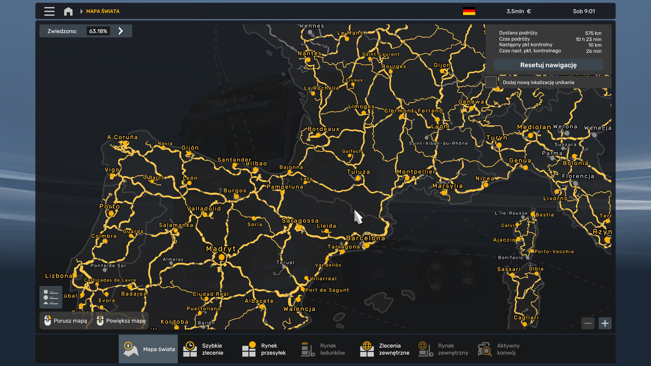The image size is (651, 366).
Task: Expand exploration details with the Zwiedzono arrow
Action: tap(121, 30)
